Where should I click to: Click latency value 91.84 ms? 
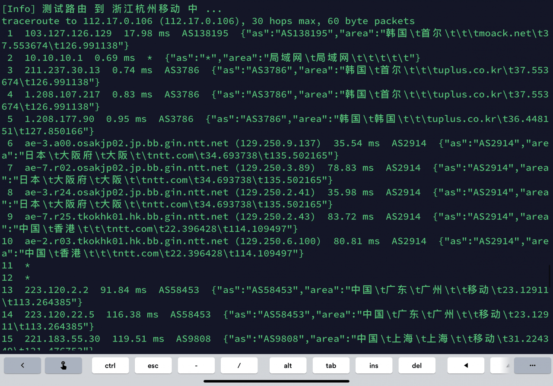point(124,290)
